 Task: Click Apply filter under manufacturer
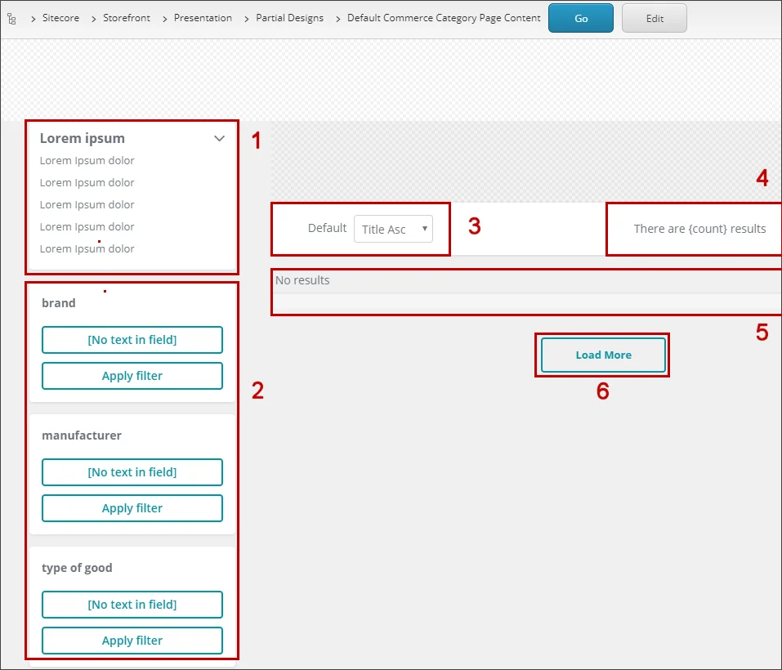[132, 508]
